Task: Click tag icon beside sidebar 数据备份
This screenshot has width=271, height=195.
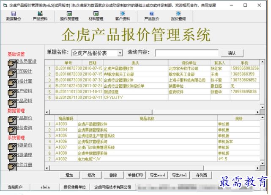Action: point(12,148)
